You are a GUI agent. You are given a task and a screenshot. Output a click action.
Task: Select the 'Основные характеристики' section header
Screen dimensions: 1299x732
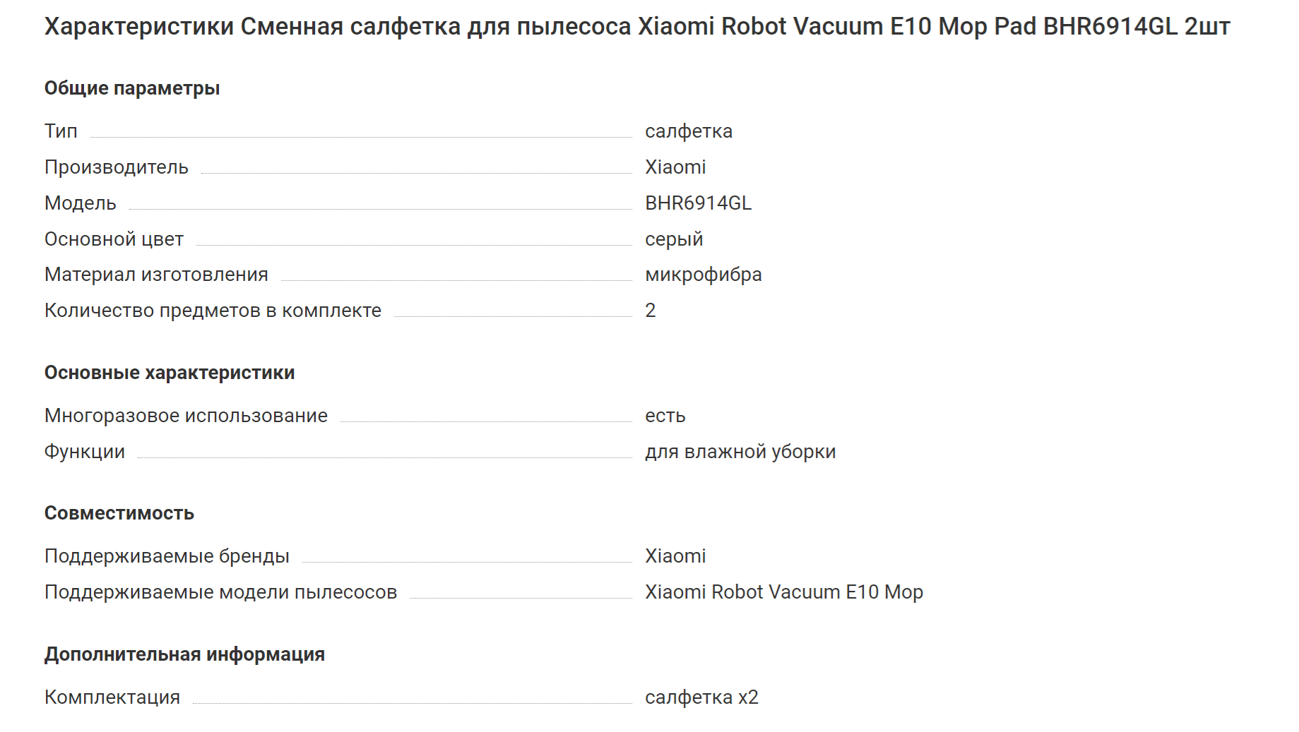170,373
